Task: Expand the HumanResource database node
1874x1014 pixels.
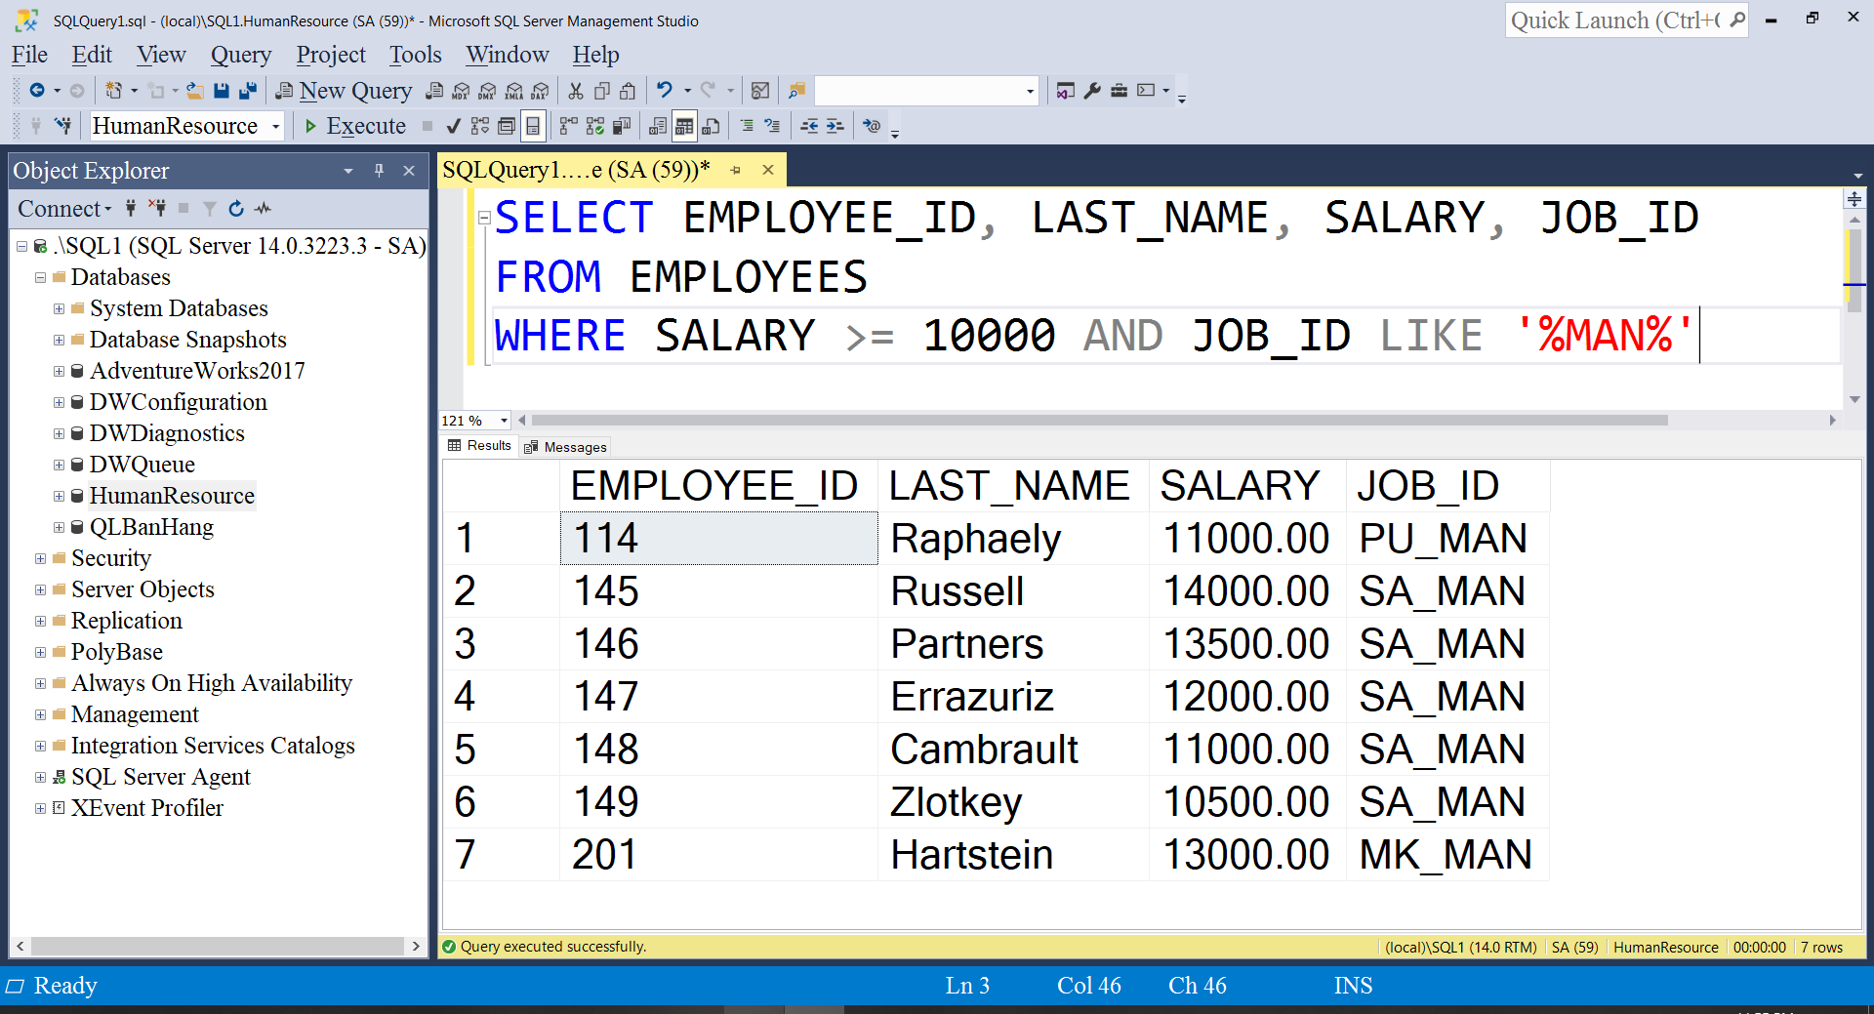Action: click(x=59, y=496)
